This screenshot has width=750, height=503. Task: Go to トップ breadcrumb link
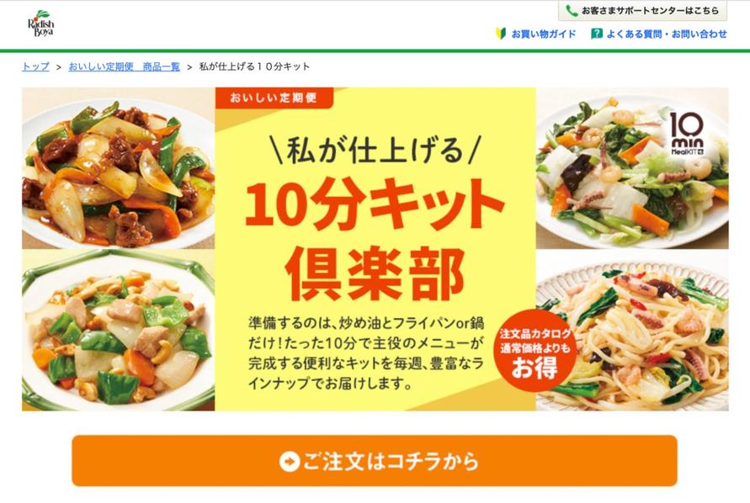(36, 66)
